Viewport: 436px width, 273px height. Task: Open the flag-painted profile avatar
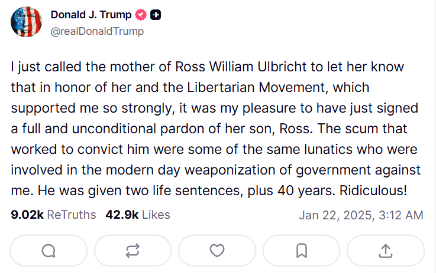[x=26, y=22]
